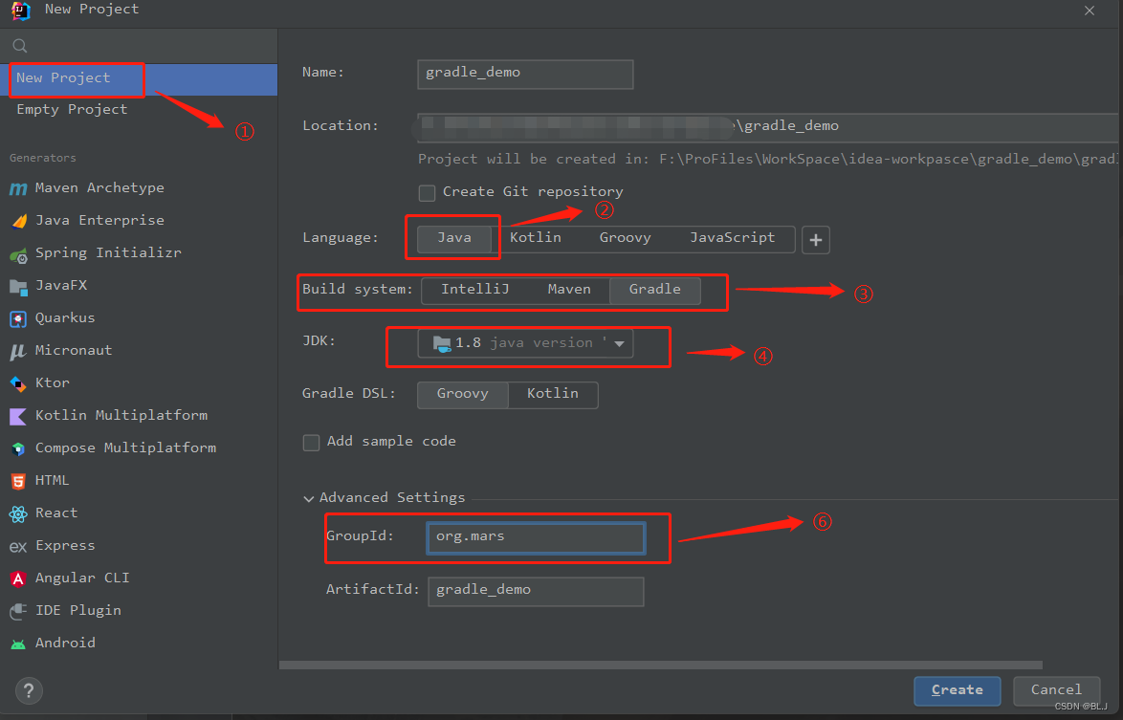Select Kotlin as Gradle DSL
Viewport: 1123px width, 720px height.
(553, 394)
